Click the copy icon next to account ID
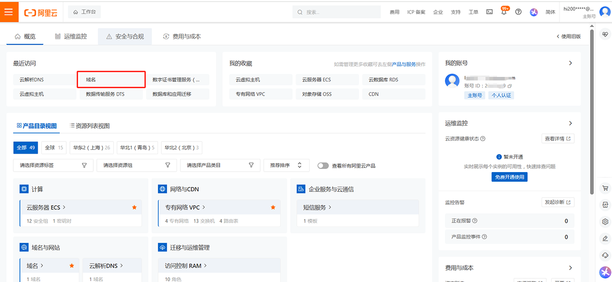Viewport: 612px width, 282px height. pos(509,86)
